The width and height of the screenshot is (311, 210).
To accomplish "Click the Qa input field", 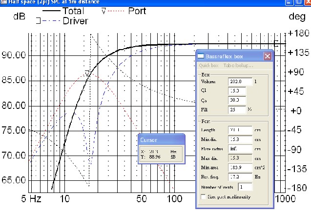I will pos(237,100).
